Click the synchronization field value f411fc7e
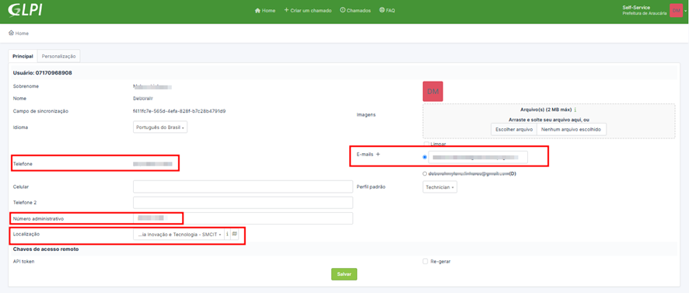The height and width of the screenshot is (293, 689). pyautogui.click(x=180, y=111)
